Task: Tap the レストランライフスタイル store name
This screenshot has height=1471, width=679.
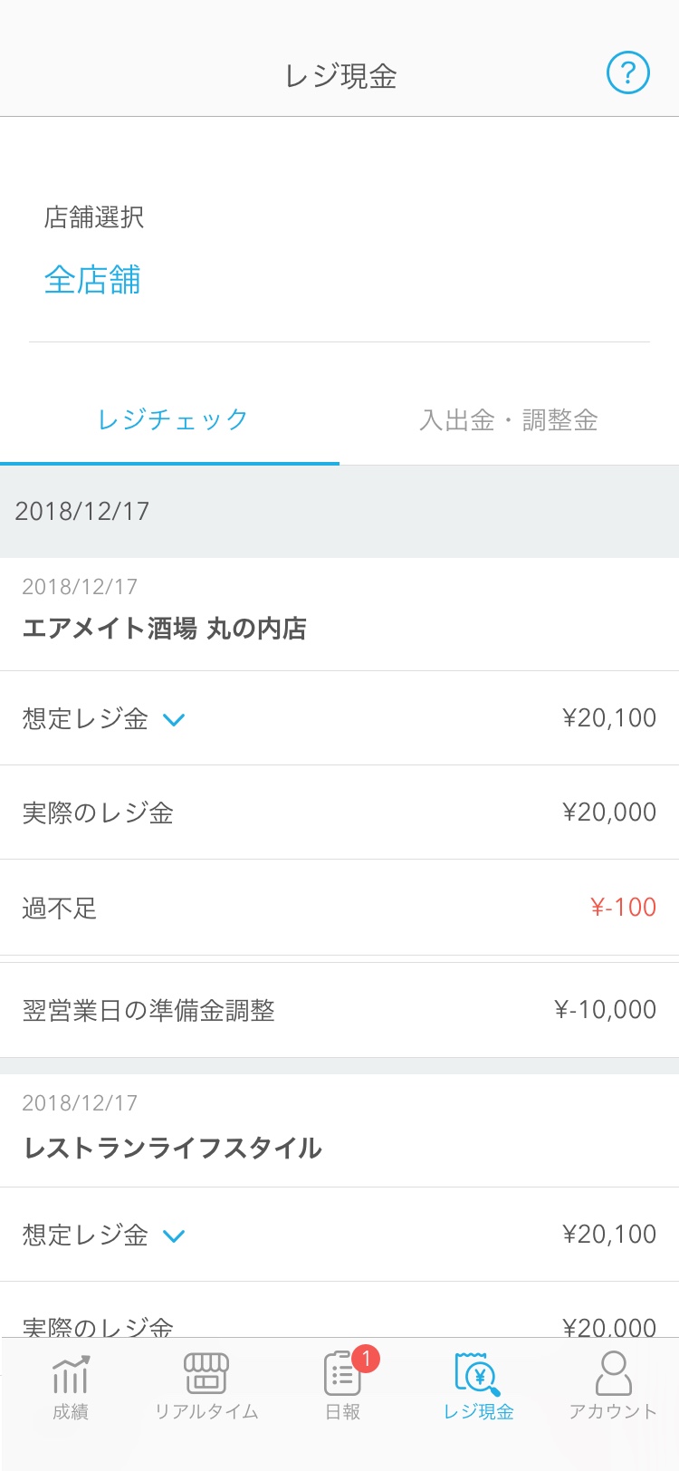Action: tap(172, 1148)
